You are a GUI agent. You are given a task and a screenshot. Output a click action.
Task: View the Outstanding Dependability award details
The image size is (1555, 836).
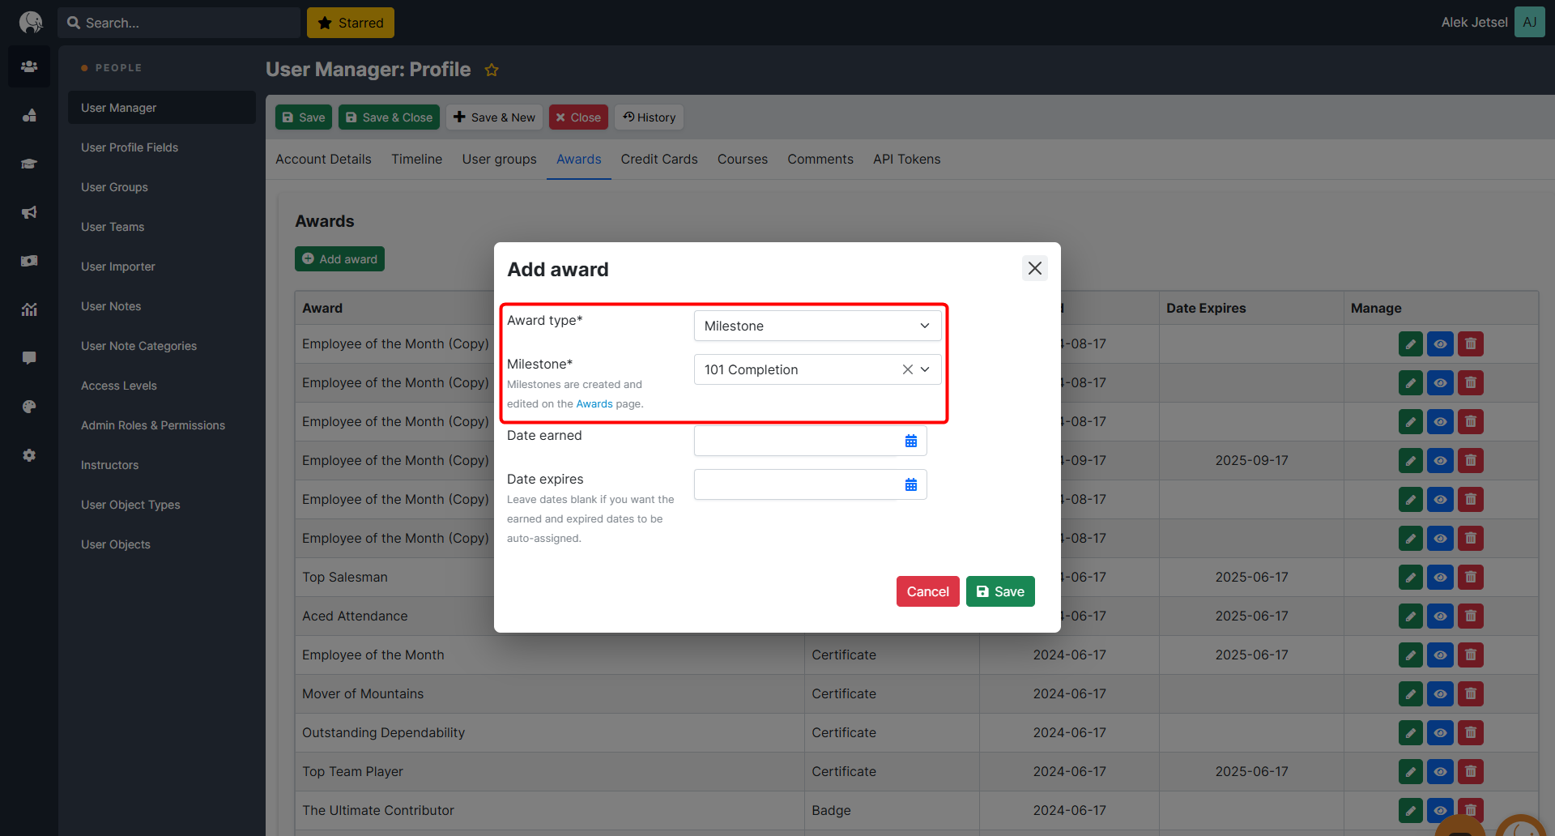[x=1439, y=732]
